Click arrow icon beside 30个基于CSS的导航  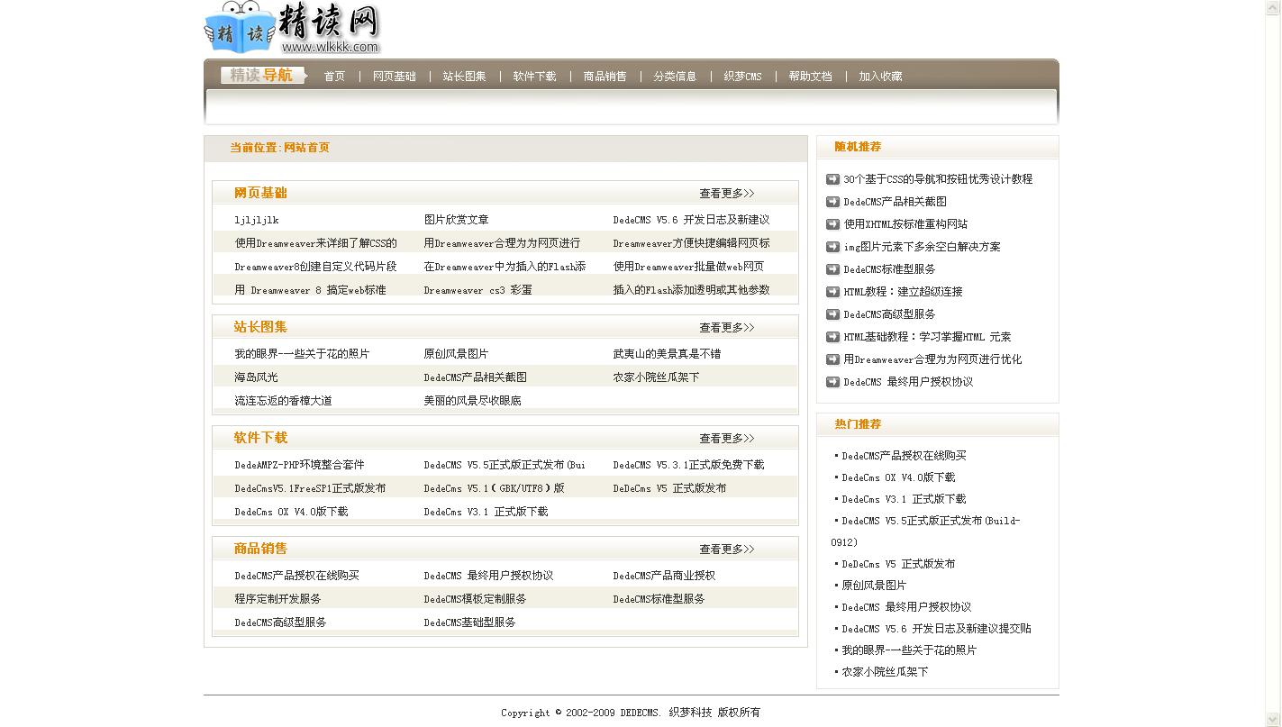click(832, 179)
